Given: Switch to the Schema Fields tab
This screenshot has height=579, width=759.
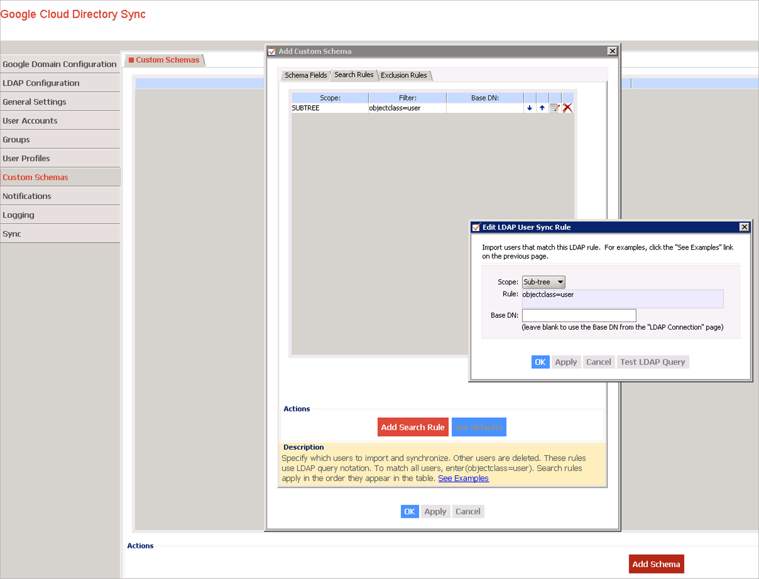Looking at the screenshot, I should (305, 75).
